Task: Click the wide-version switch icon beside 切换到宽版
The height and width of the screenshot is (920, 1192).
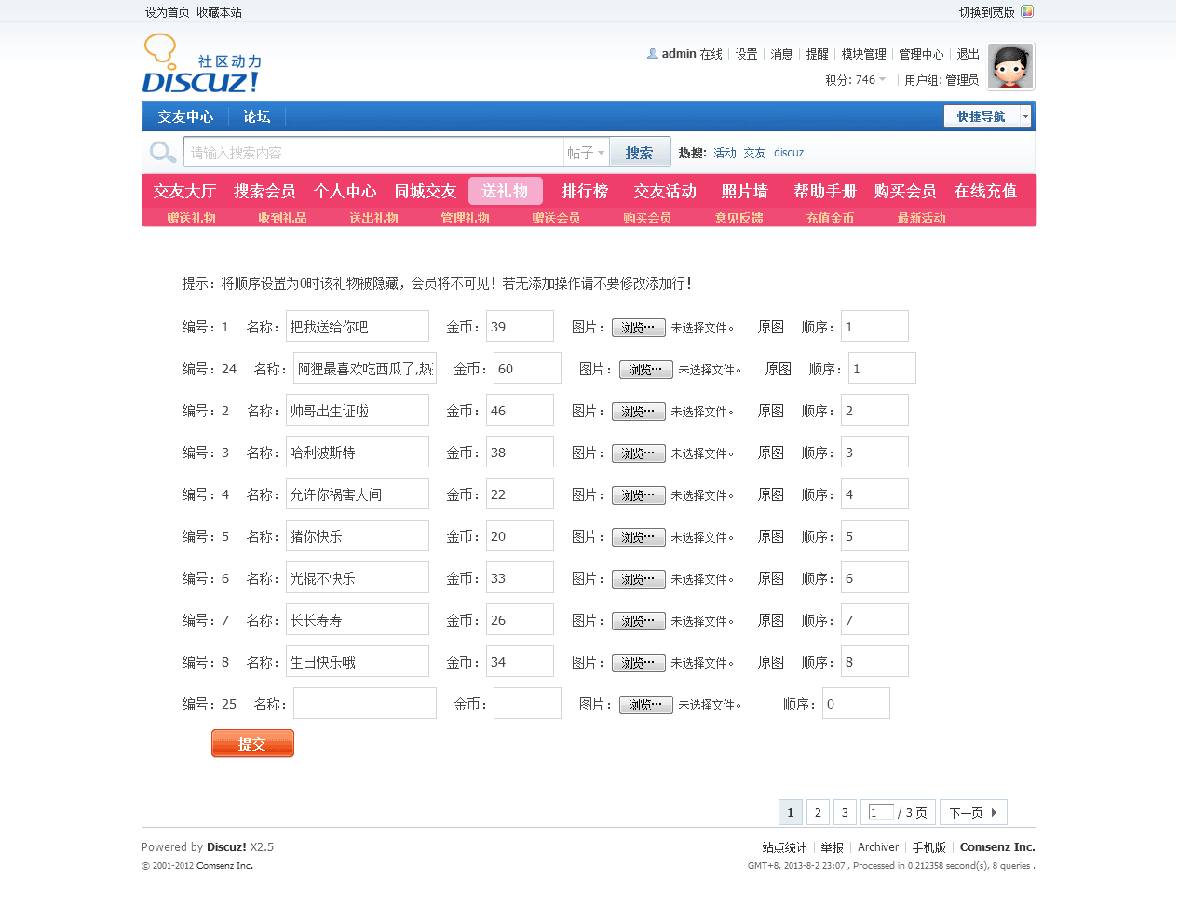Action: [x=1027, y=12]
